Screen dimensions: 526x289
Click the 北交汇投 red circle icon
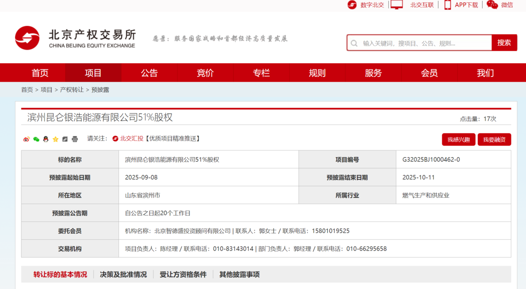point(115,139)
